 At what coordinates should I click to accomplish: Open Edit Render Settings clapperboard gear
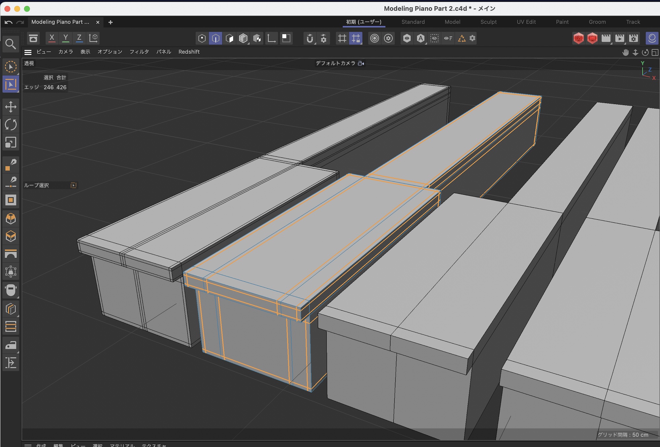click(634, 38)
